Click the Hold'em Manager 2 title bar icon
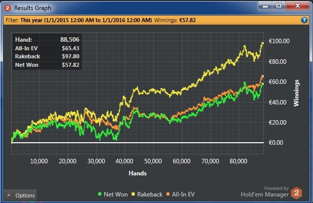This screenshot has height=203, width=313. (x=8, y=8)
